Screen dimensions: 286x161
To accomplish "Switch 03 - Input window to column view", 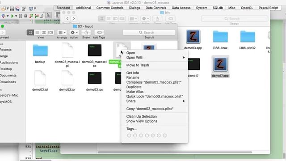I will tap(44, 33).
